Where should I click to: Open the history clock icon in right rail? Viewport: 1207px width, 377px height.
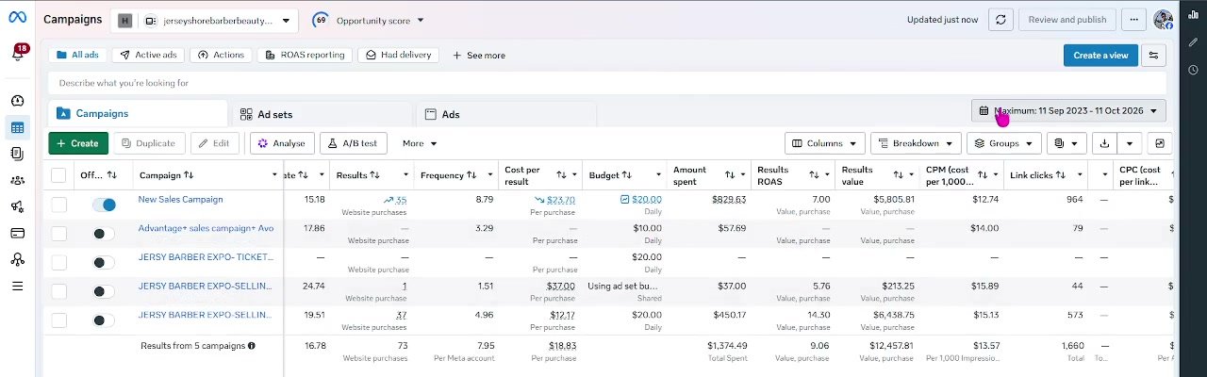click(x=1193, y=70)
